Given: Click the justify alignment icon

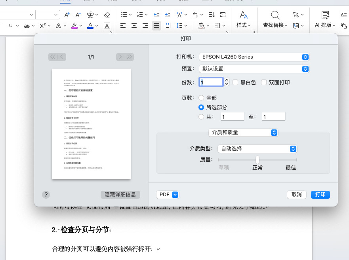Looking at the screenshot, I should tap(156, 26).
